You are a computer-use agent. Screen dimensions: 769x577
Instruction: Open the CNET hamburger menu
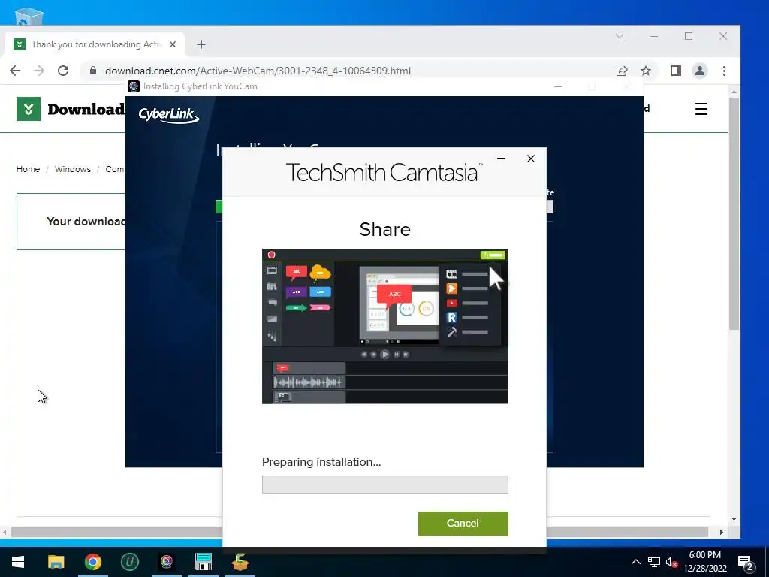(x=701, y=109)
